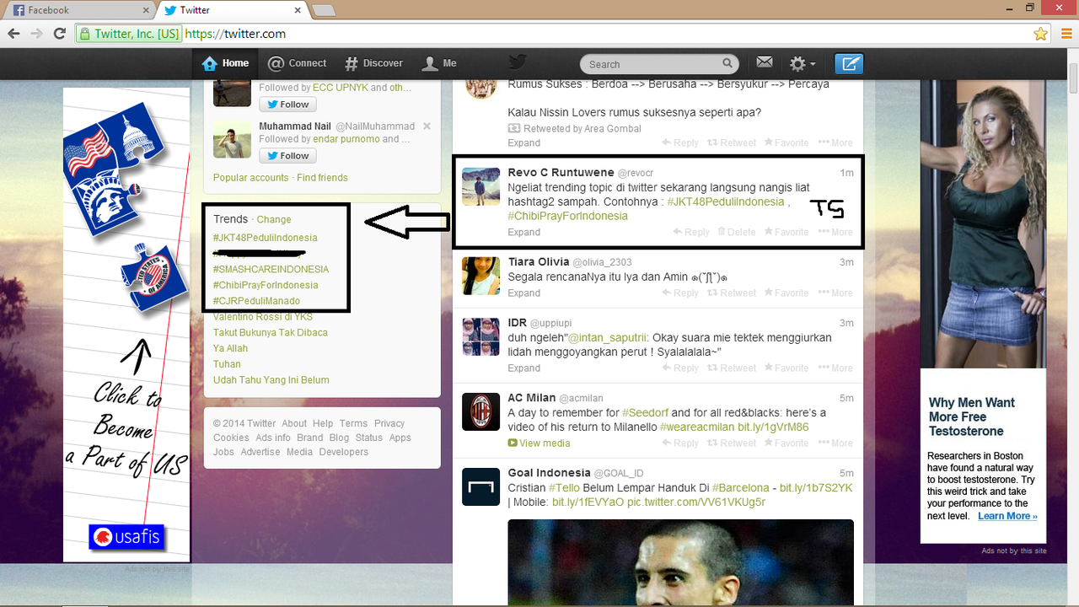Open a new browser tab
This screenshot has width=1079, height=607.
(x=325, y=10)
